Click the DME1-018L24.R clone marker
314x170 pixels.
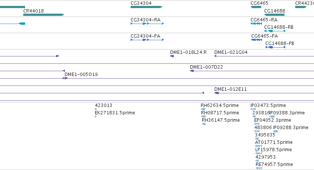coord(172,56)
